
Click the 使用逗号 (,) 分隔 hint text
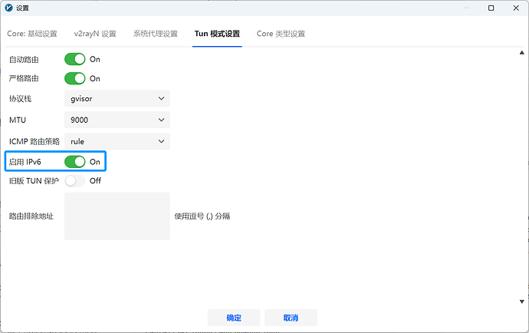pyautogui.click(x=202, y=216)
